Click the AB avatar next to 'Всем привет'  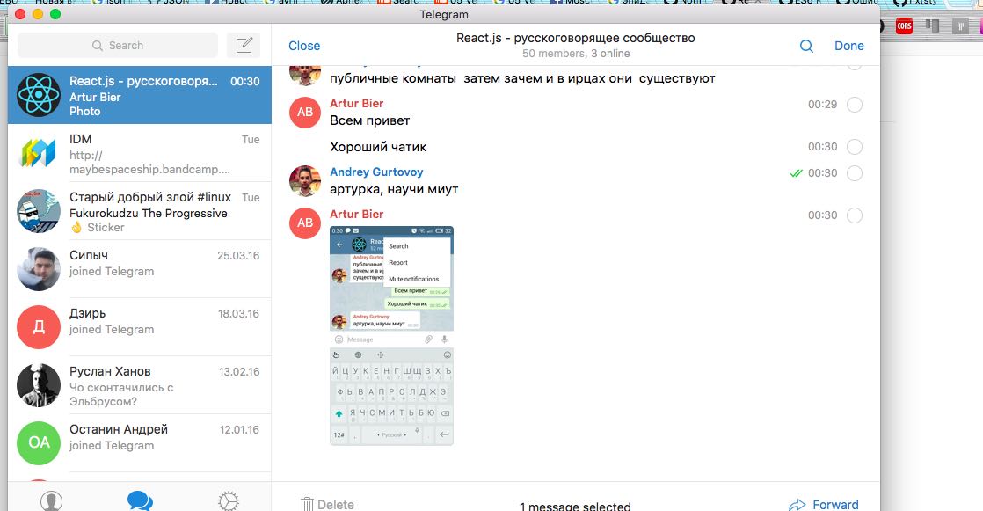click(305, 113)
